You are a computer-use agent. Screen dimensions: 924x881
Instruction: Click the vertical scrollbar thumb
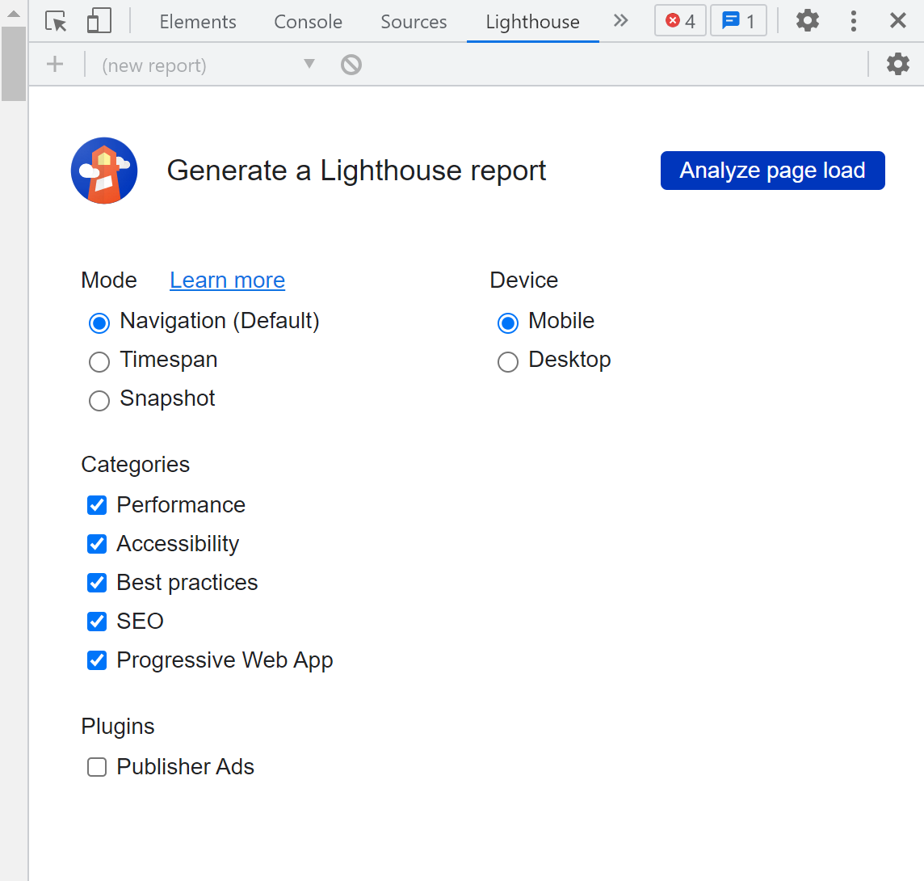pos(14,64)
